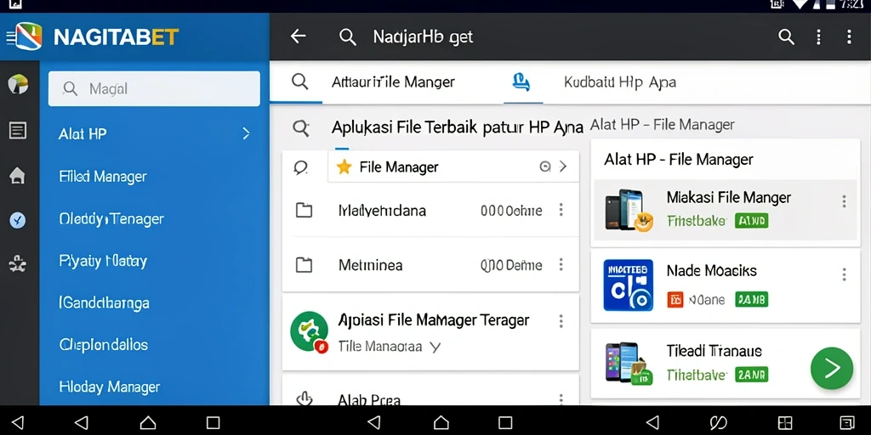
Task: Switch to the Kudbaid HIp Apa tab
Action: [620, 82]
